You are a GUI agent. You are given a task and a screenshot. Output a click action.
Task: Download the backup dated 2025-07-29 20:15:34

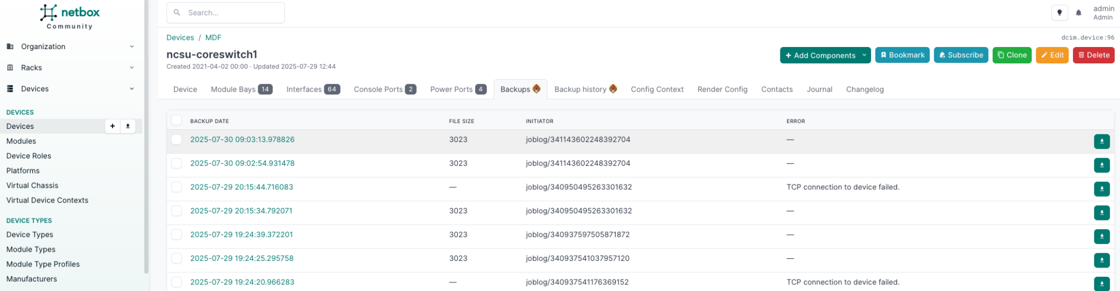[x=1101, y=212]
